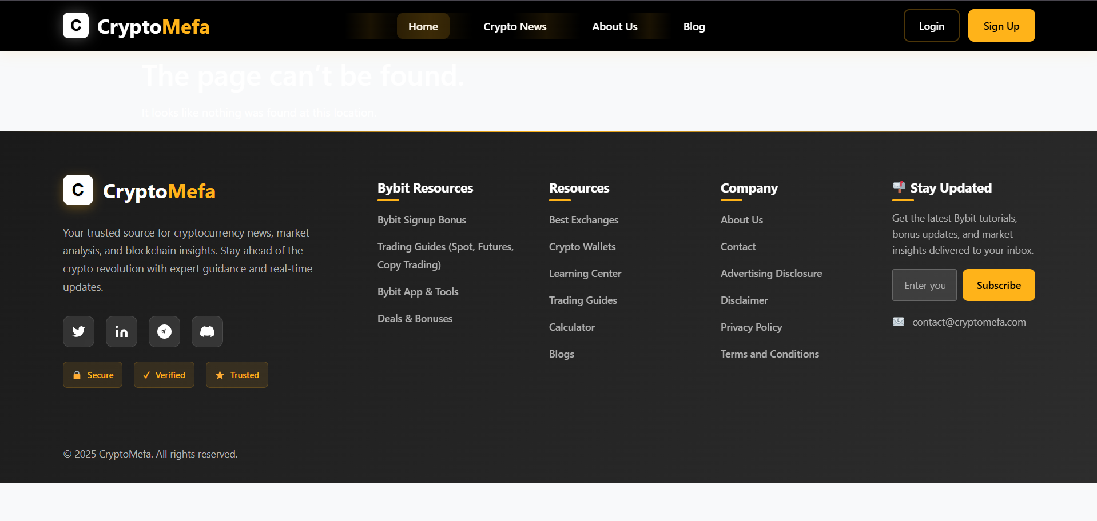
Task: Open Trading Guides (Spot, Futures, Copy Trading) link
Action: pos(446,256)
